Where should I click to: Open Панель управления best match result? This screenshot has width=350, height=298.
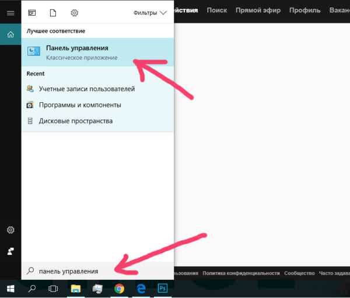[97, 52]
